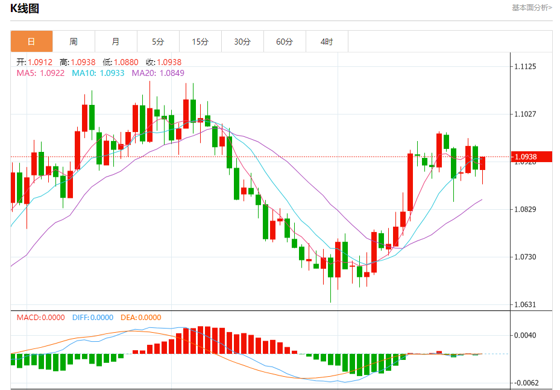The width and height of the screenshot is (560, 390).
Task: Click the MACD:0.0000 label
Action: pyautogui.click(x=41, y=318)
